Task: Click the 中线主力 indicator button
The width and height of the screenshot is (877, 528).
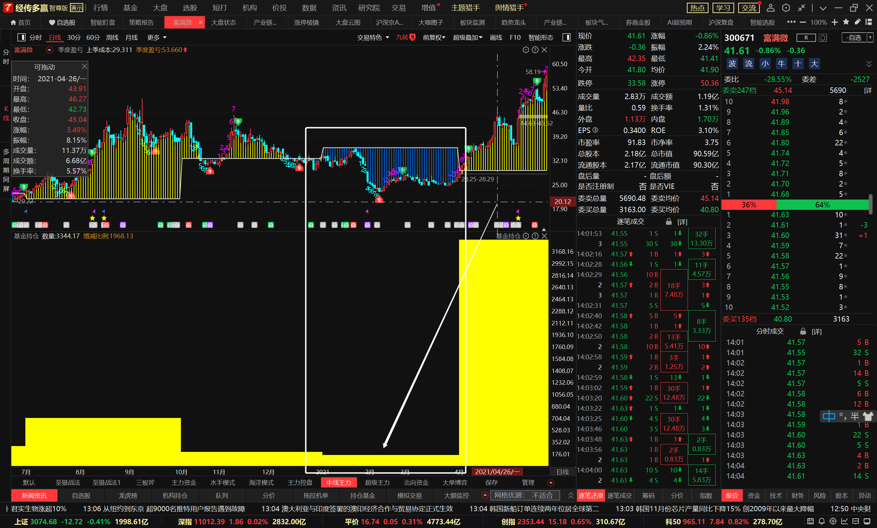Action: pos(338,482)
